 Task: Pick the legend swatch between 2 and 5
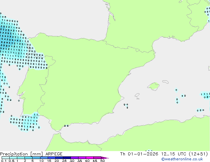pyautogui.click(x=29, y=158)
